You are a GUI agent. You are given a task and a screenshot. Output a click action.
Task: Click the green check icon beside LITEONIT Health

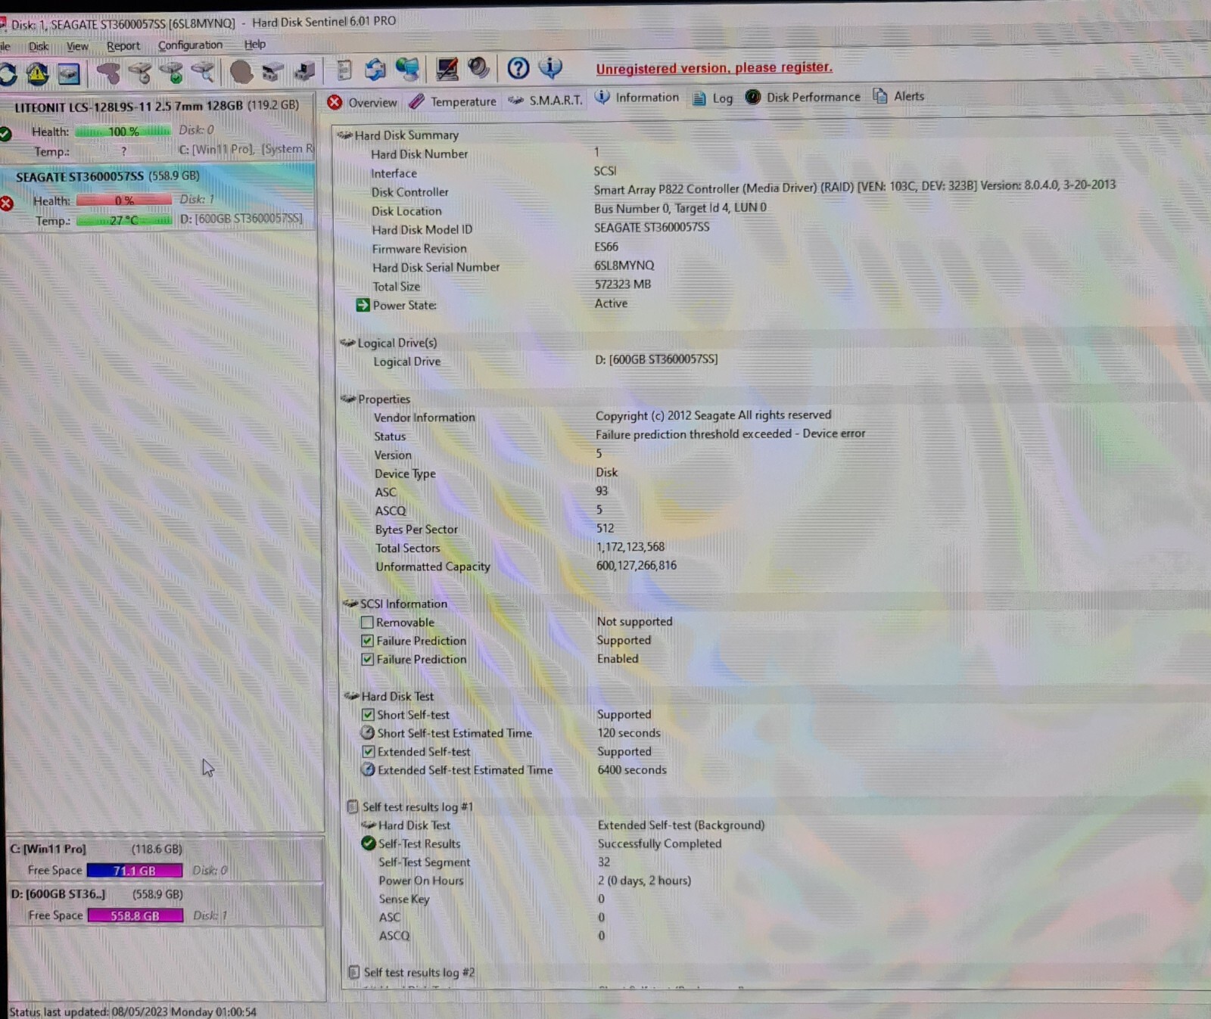[x=5, y=134]
